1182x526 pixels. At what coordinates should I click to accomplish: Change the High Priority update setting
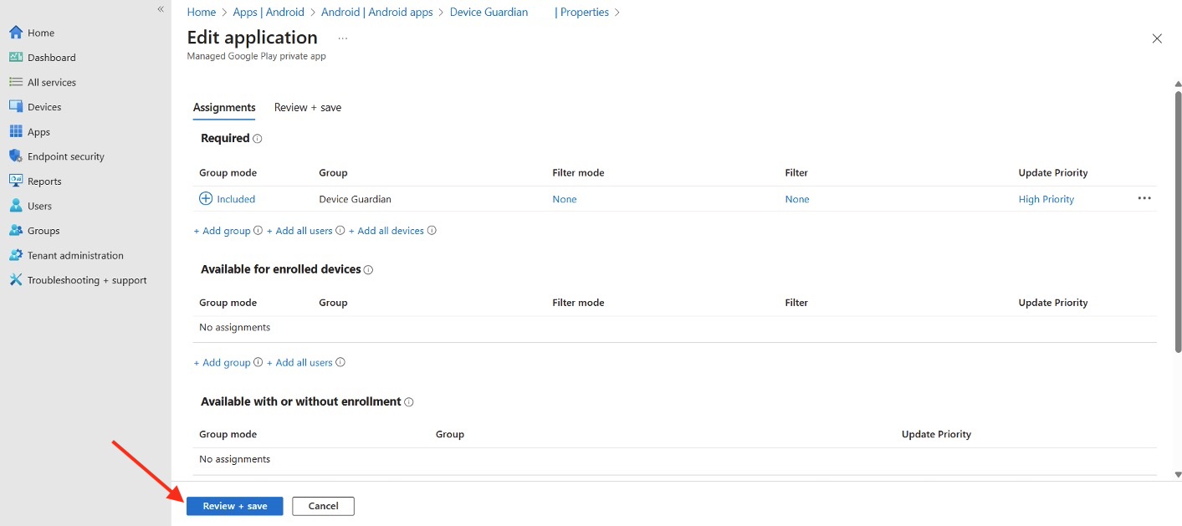coord(1046,200)
